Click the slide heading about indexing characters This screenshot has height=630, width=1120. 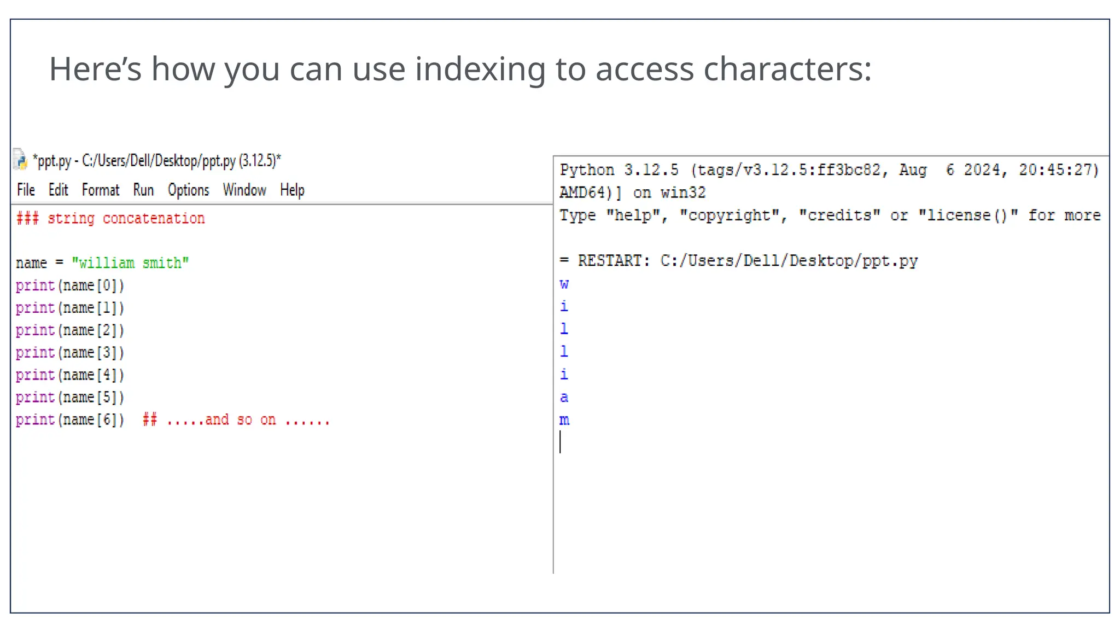[460, 69]
